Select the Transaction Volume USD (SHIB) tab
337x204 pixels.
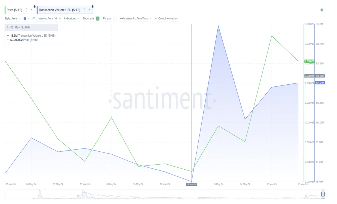pyautogui.click(x=59, y=10)
